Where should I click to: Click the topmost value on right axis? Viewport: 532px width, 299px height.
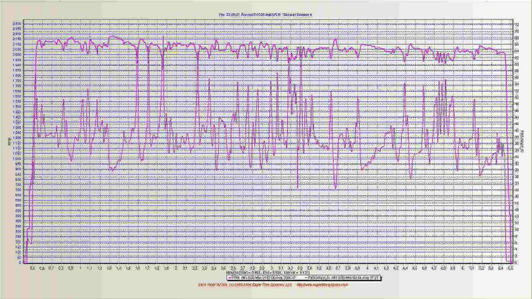pyautogui.click(x=516, y=25)
